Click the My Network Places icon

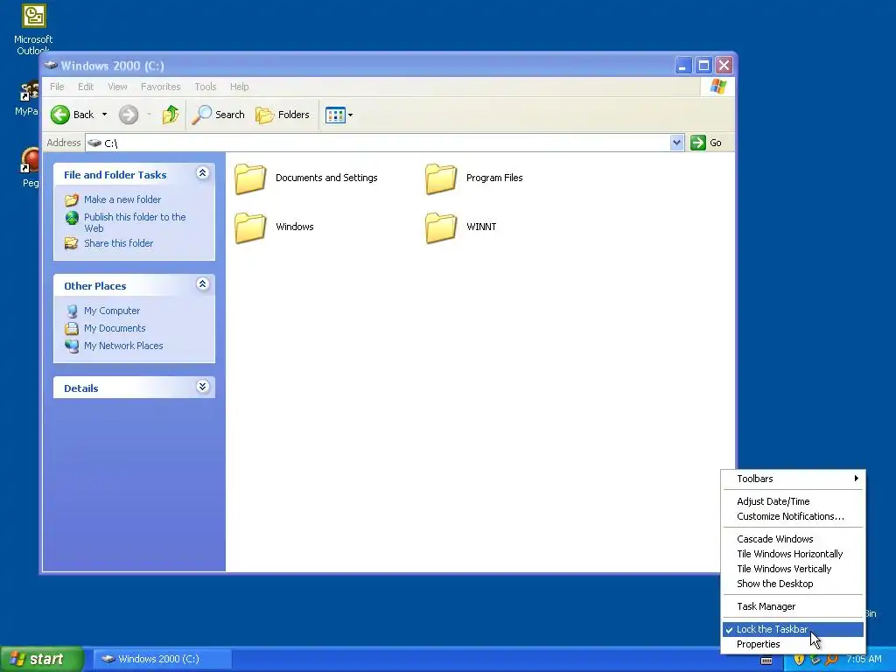(x=72, y=346)
